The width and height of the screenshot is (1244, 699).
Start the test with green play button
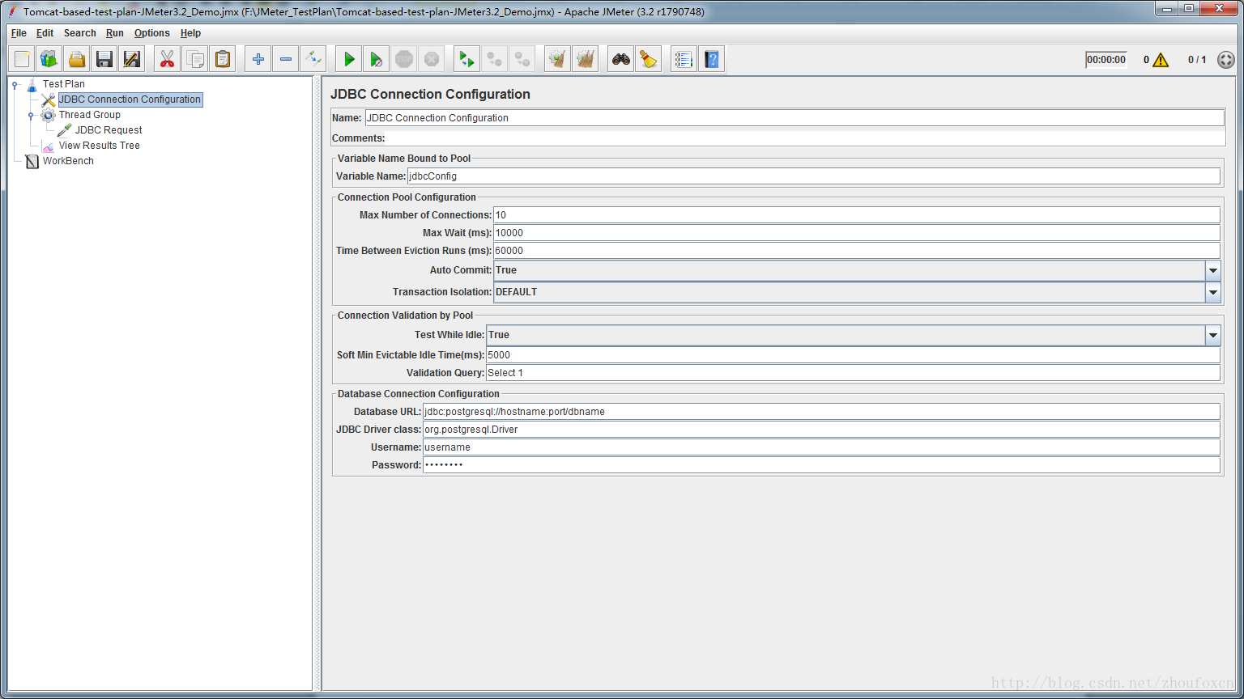coord(349,59)
